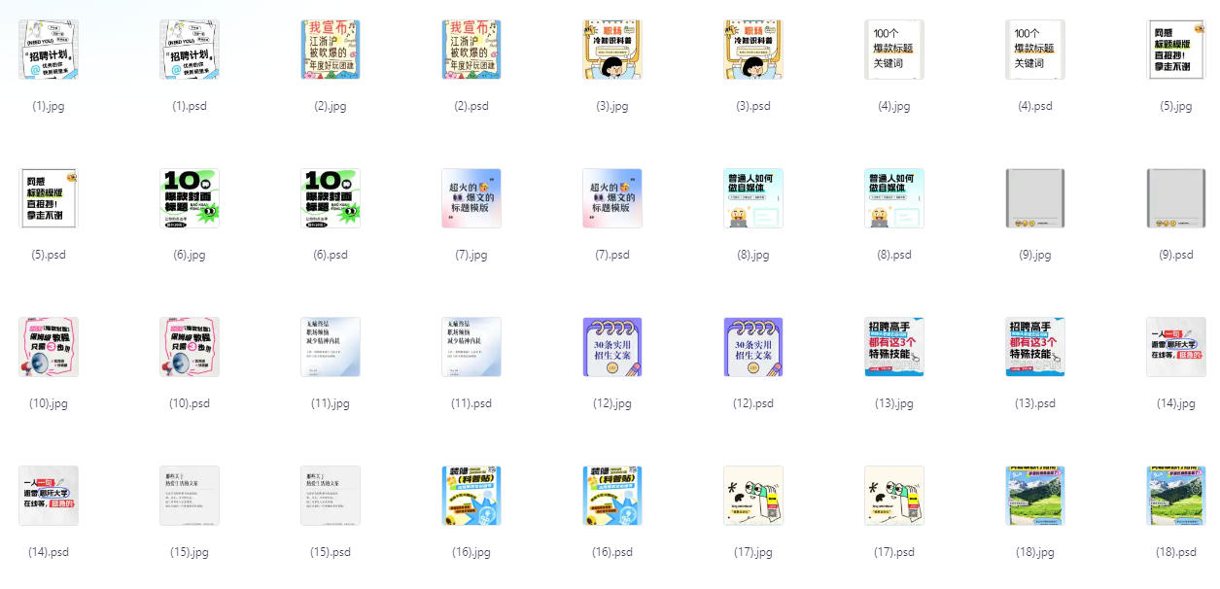
Task: Select the (18).psd mountain landscape thumbnail
Action: (1176, 496)
